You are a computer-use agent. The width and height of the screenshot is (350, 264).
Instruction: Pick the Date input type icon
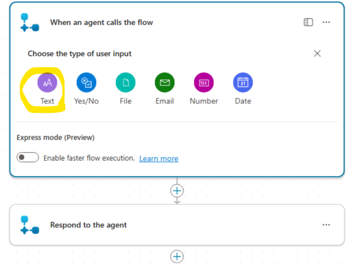coord(243,83)
